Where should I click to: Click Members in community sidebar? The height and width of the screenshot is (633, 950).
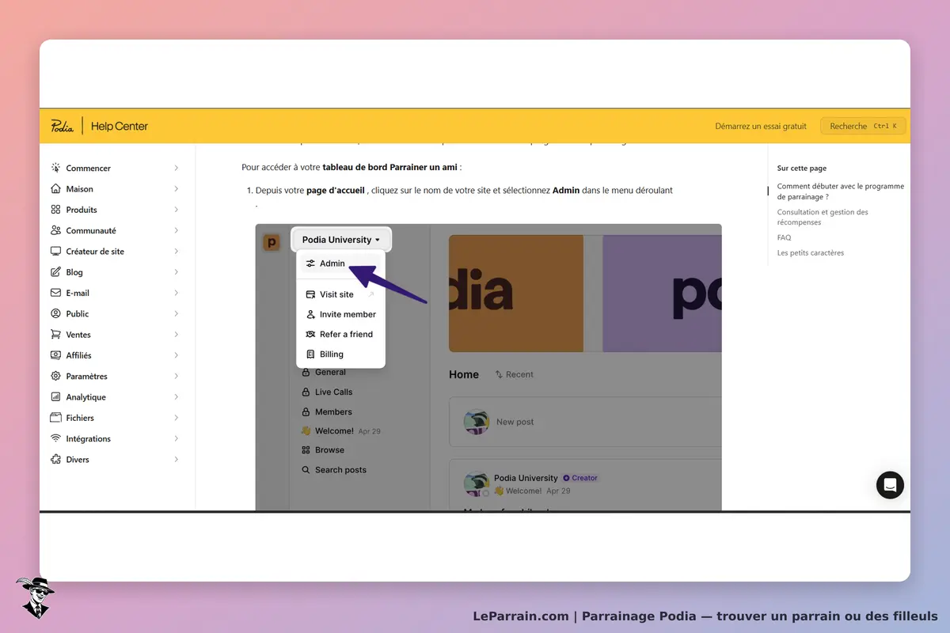[327, 411]
